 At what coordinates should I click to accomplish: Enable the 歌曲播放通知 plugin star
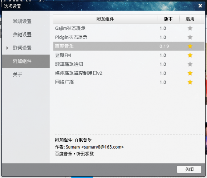pyautogui.click(x=190, y=64)
